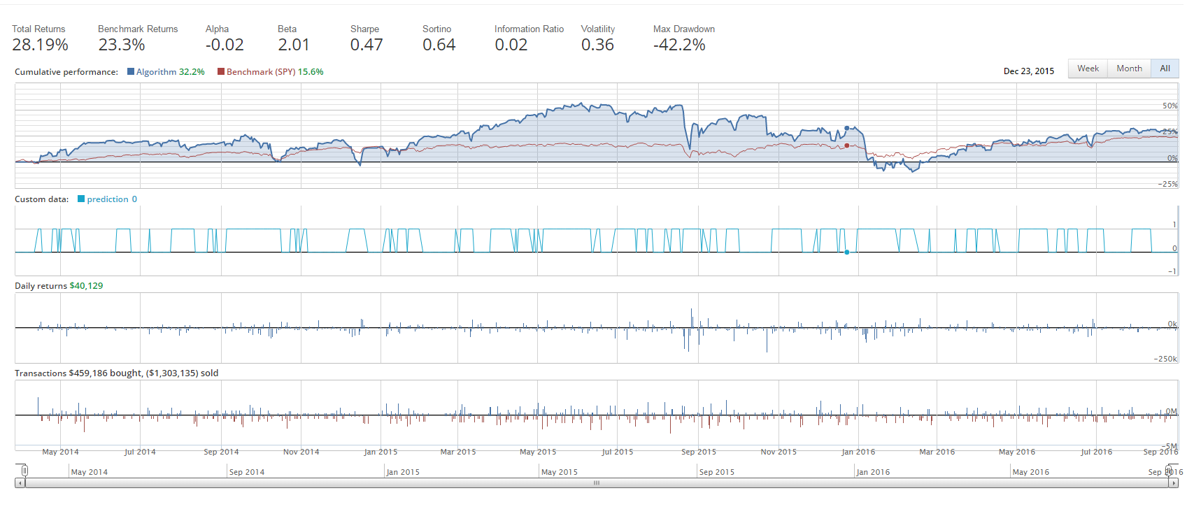The height and width of the screenshot is (507, 1187).
Task: Select the All time range button
Action: [x=1165, y=69]
